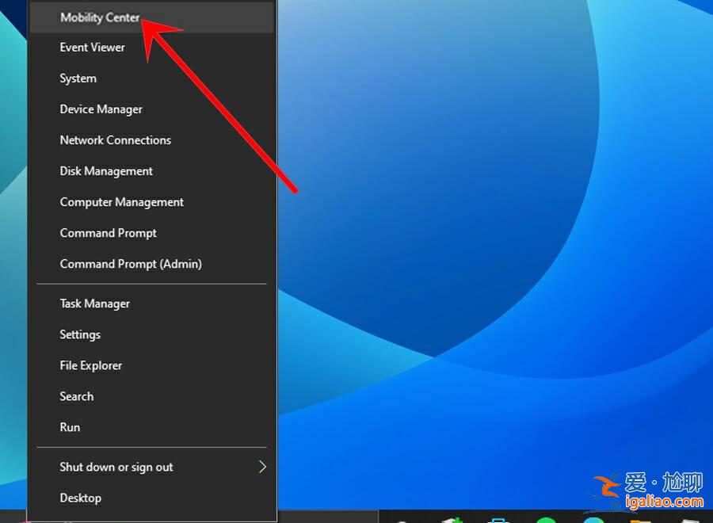Open Mobility Center from the menu
Screen dimensions: 713x523
[101, 17]
